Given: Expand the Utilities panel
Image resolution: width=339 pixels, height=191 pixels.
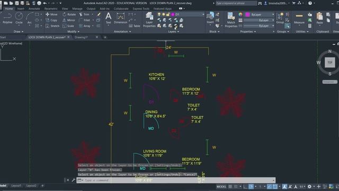Looking at the screenshot, I should (302, 32).
